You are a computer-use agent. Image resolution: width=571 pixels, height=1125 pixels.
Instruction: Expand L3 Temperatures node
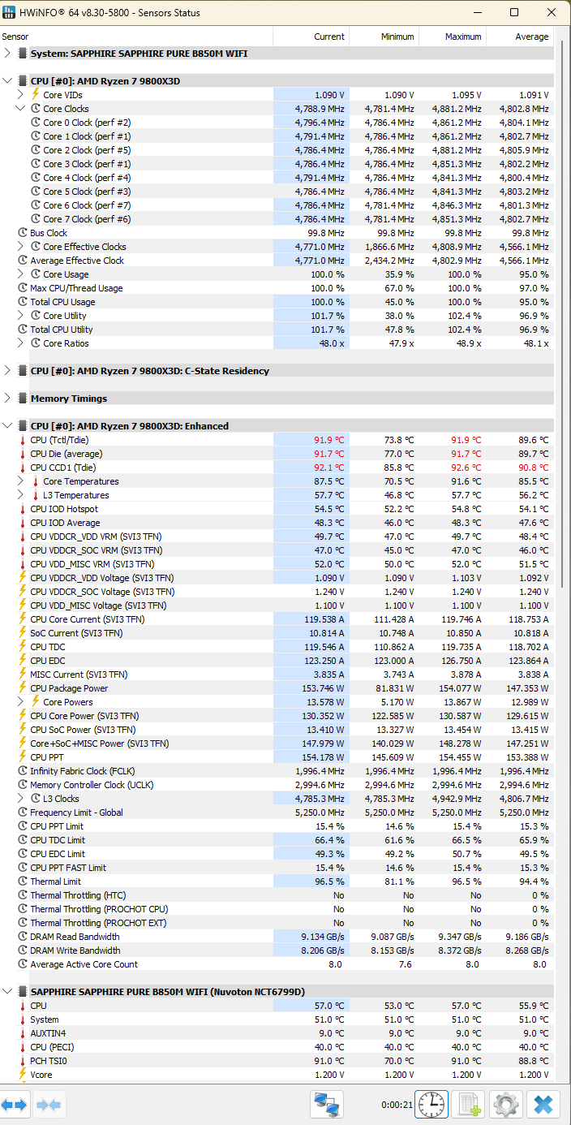[21, 495]
